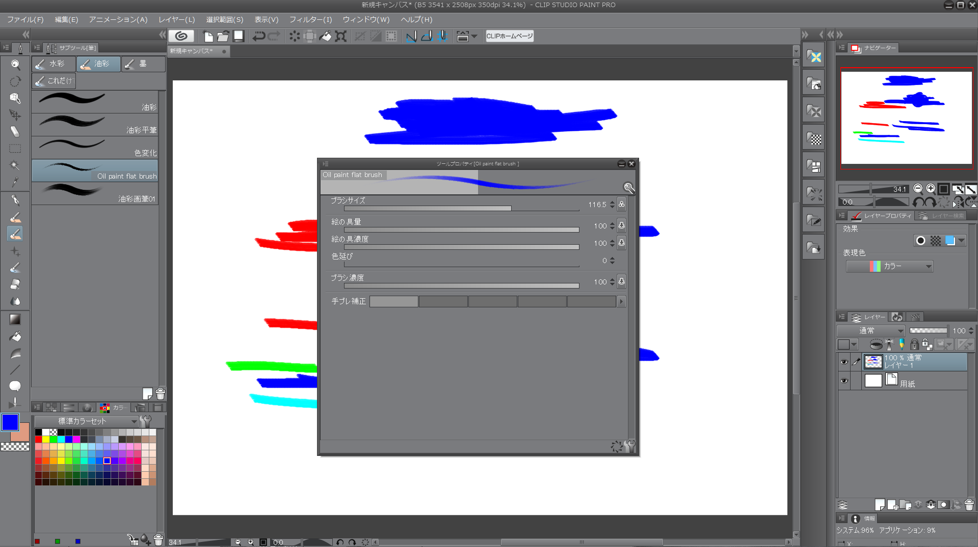
Task: Zoom out in the Navigator panel
Action: (918, 189)
